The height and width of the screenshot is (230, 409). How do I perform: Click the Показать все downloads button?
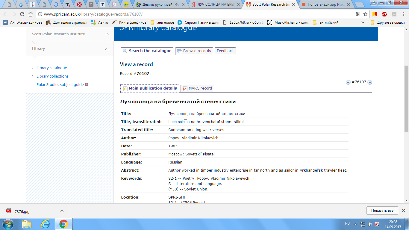point(382,211)
